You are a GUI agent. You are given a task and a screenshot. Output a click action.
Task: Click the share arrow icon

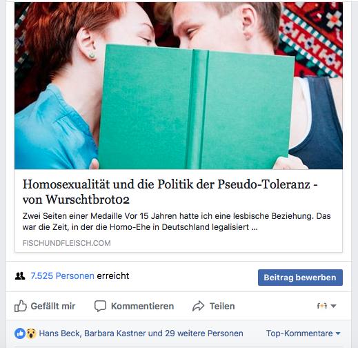(198, 306)
